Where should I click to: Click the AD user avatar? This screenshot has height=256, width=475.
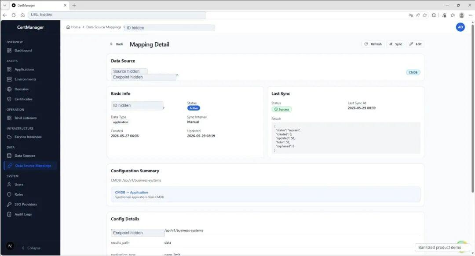pyautogui.click(x=460, y=27)
